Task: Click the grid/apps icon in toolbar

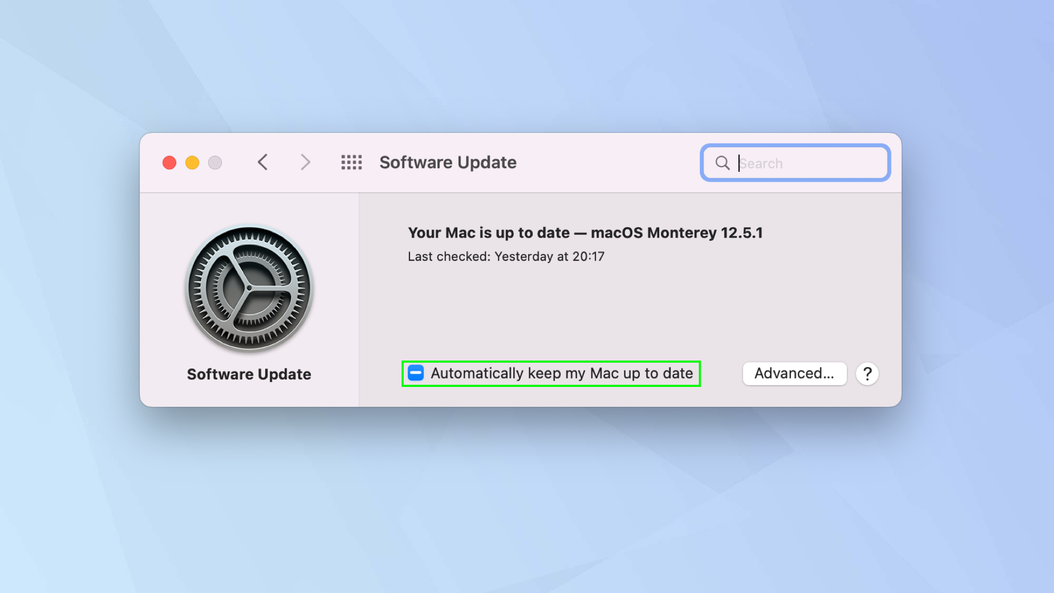Action: point(350,161)
